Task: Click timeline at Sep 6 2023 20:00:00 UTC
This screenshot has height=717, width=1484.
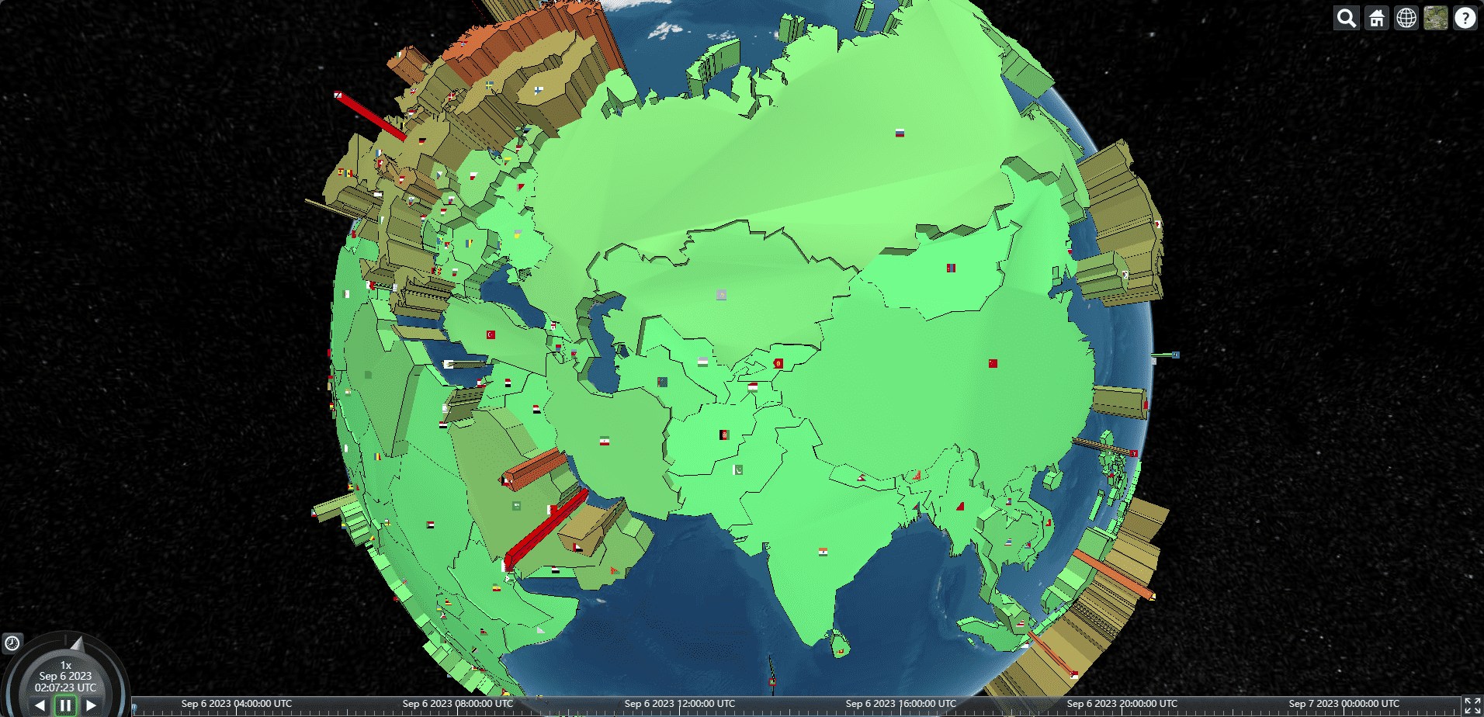Action: click(1122, 704)
